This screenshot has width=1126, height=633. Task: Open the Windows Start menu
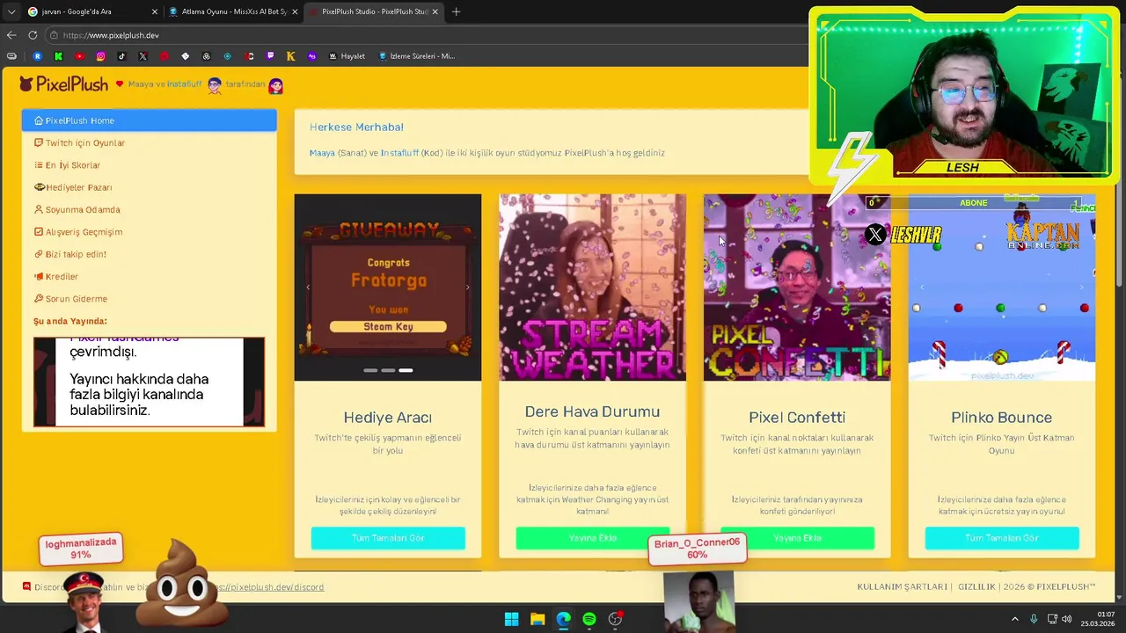click(511, 619)
